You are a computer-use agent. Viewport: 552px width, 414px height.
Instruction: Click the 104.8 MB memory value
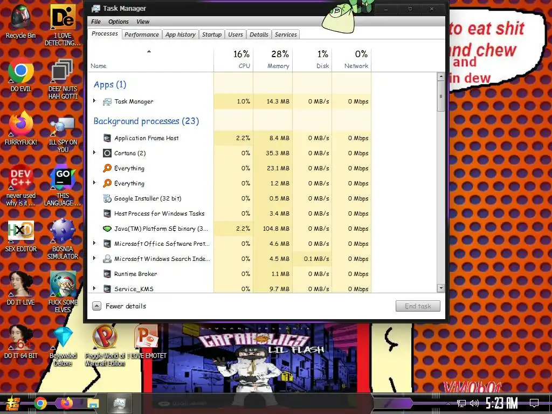[x=276, y=229]
